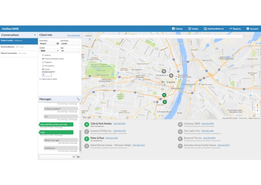The height and width of the screenshot is (185, 261).
Task: Click gray D badge for Our Lady's Inn
Action: pos(180,131)
